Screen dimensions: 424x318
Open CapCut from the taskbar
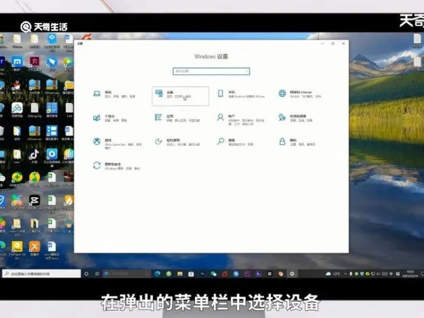tap(269, 274)
